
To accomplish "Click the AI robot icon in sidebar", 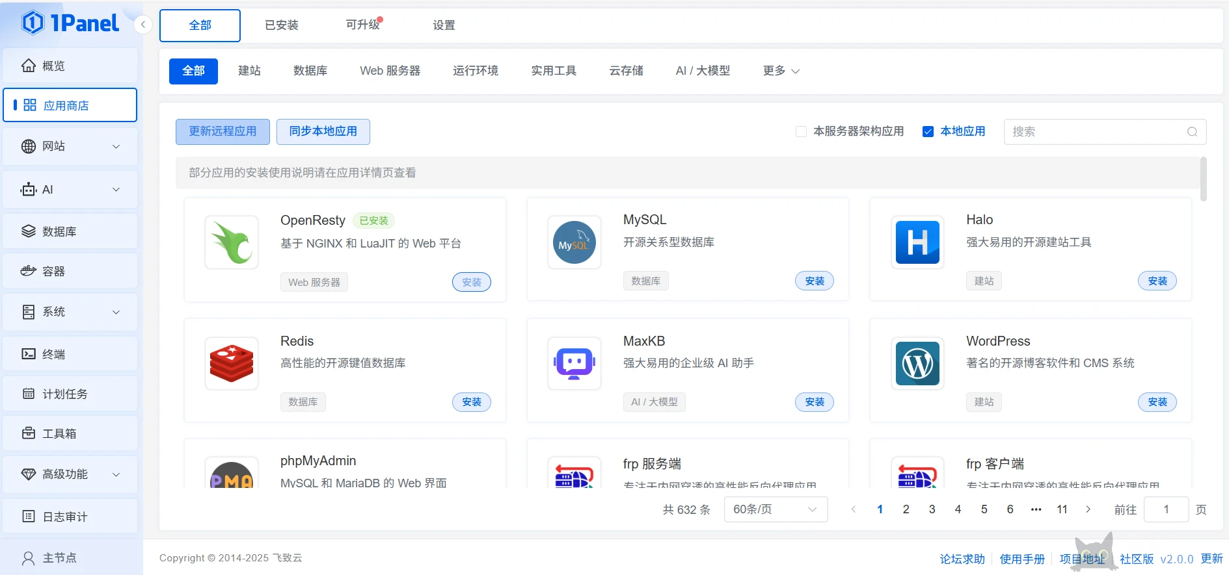I will click(x=29, y=190).
